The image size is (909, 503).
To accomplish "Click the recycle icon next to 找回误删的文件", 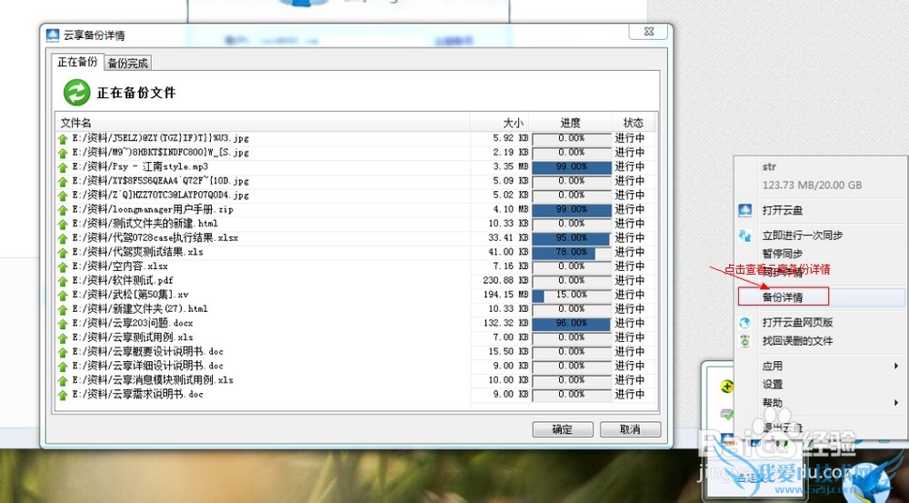I will [745, 341].
